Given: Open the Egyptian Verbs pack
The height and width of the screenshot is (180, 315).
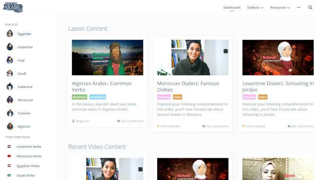Looking at the screenshot, I should [x=28, y=166].
